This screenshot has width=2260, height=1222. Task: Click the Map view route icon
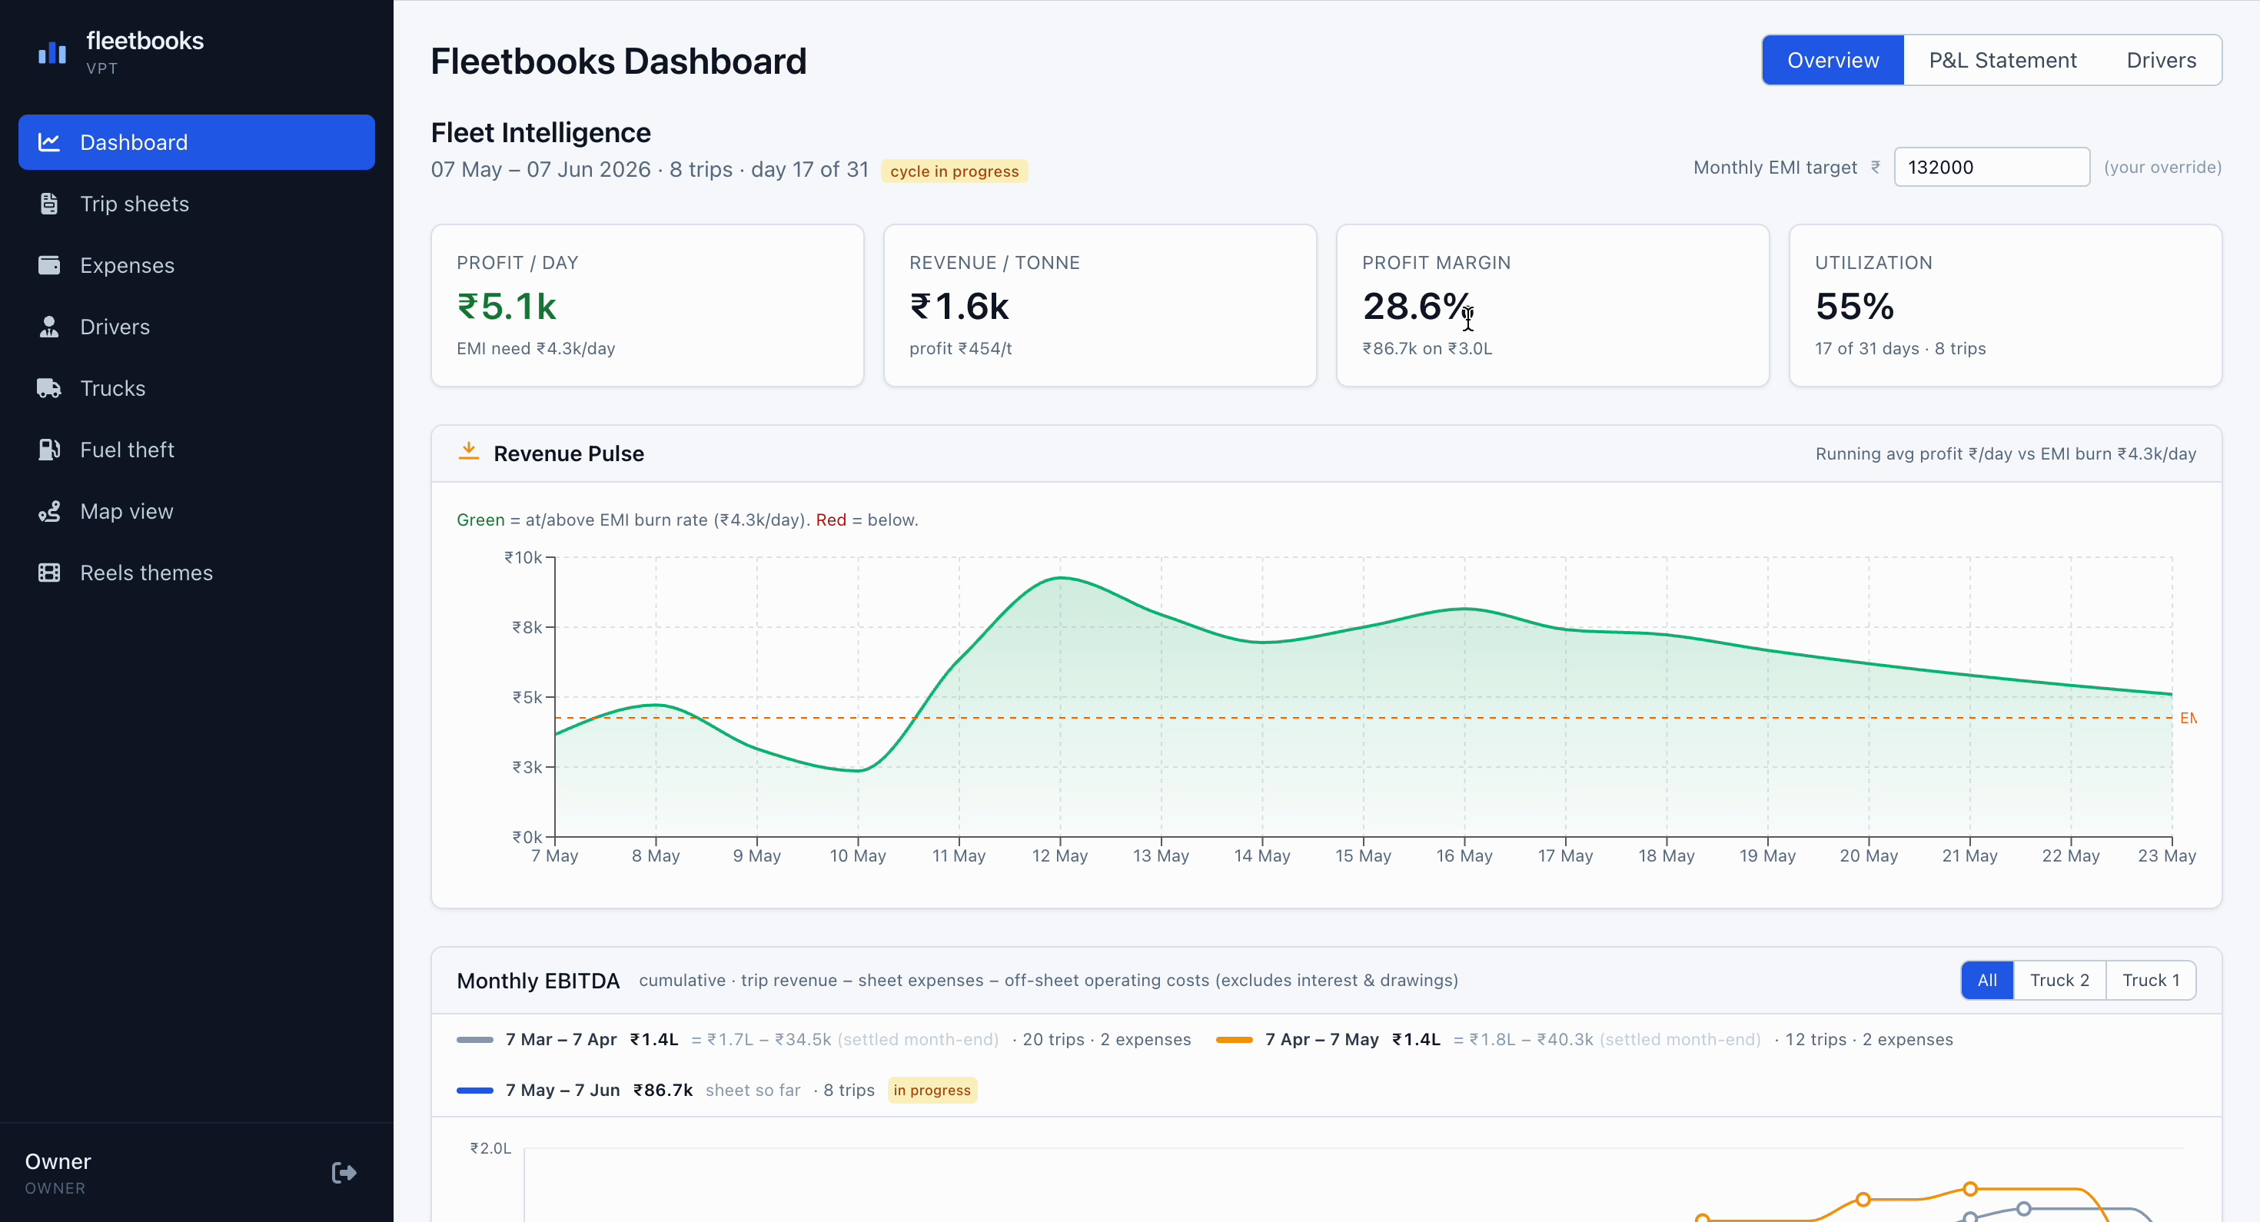[49, 510]
